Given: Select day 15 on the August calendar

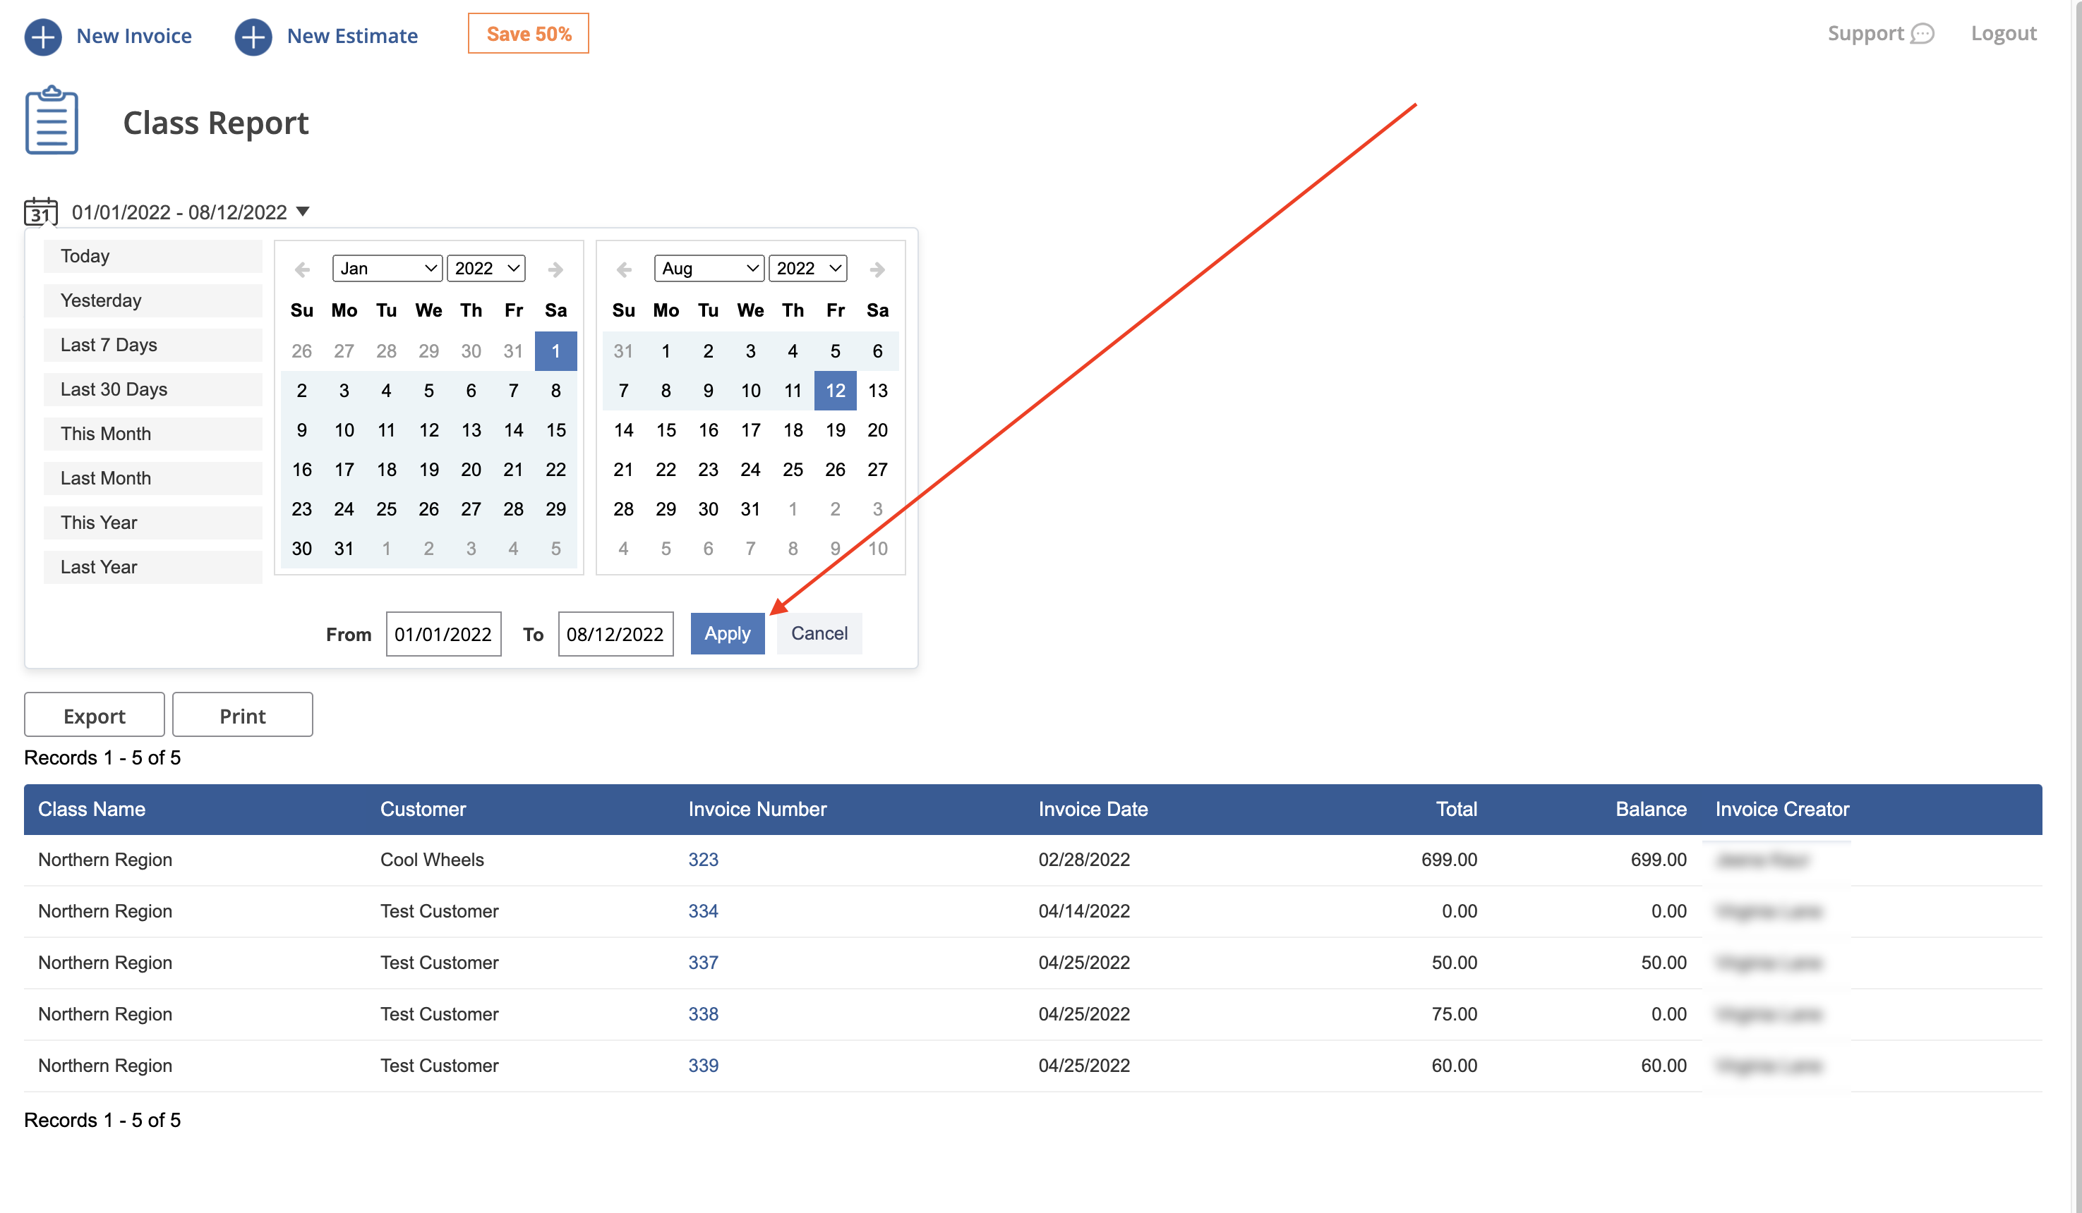Looking at the screenshot, I should tap(665, 429).
